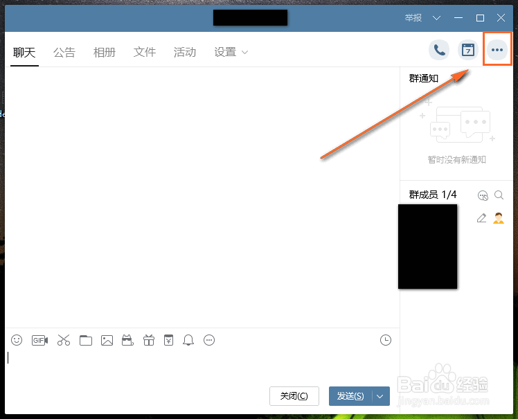Screen dimensions: 518x419
Task: Open the 公告 tab
Action: click(64, 52)
